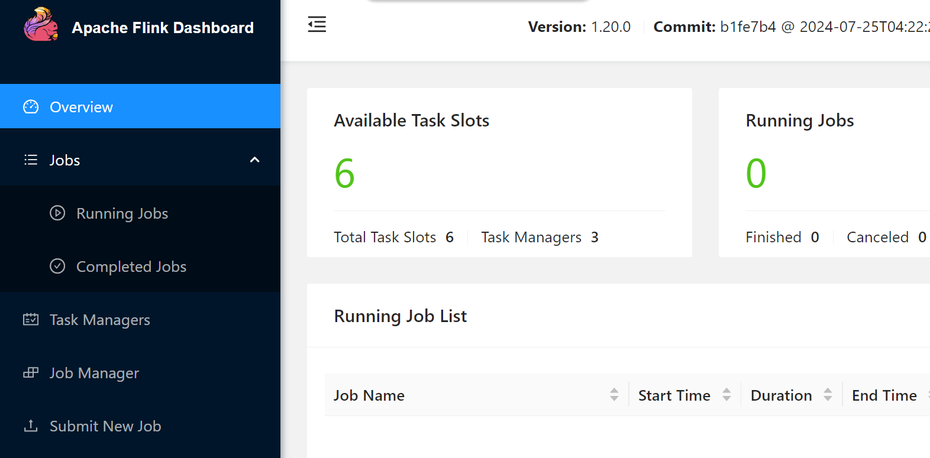Click the Apache Flink squirrel logo
Viewport: 930px width, 458px height.
pyautogui.click(x=41, y=25)
